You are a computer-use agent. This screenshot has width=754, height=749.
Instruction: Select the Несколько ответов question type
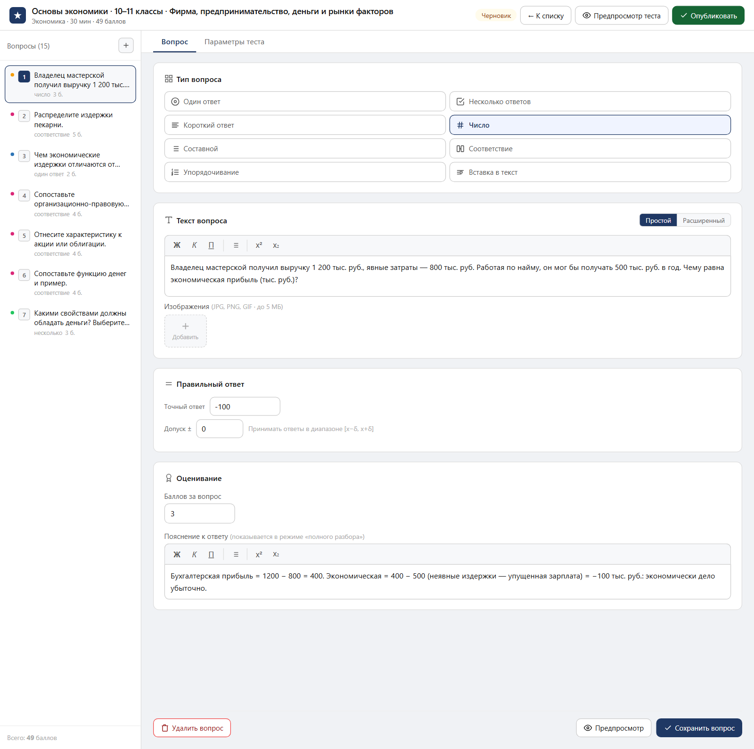click(590, 102)
